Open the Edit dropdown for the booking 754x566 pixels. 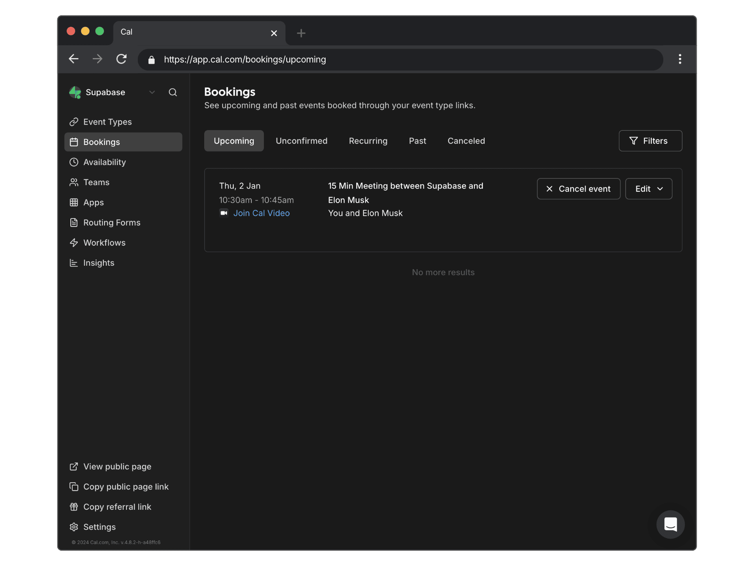tap(649, 189)
